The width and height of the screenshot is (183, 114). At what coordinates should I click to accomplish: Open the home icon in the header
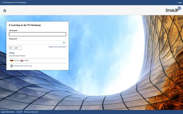(5, 11)
